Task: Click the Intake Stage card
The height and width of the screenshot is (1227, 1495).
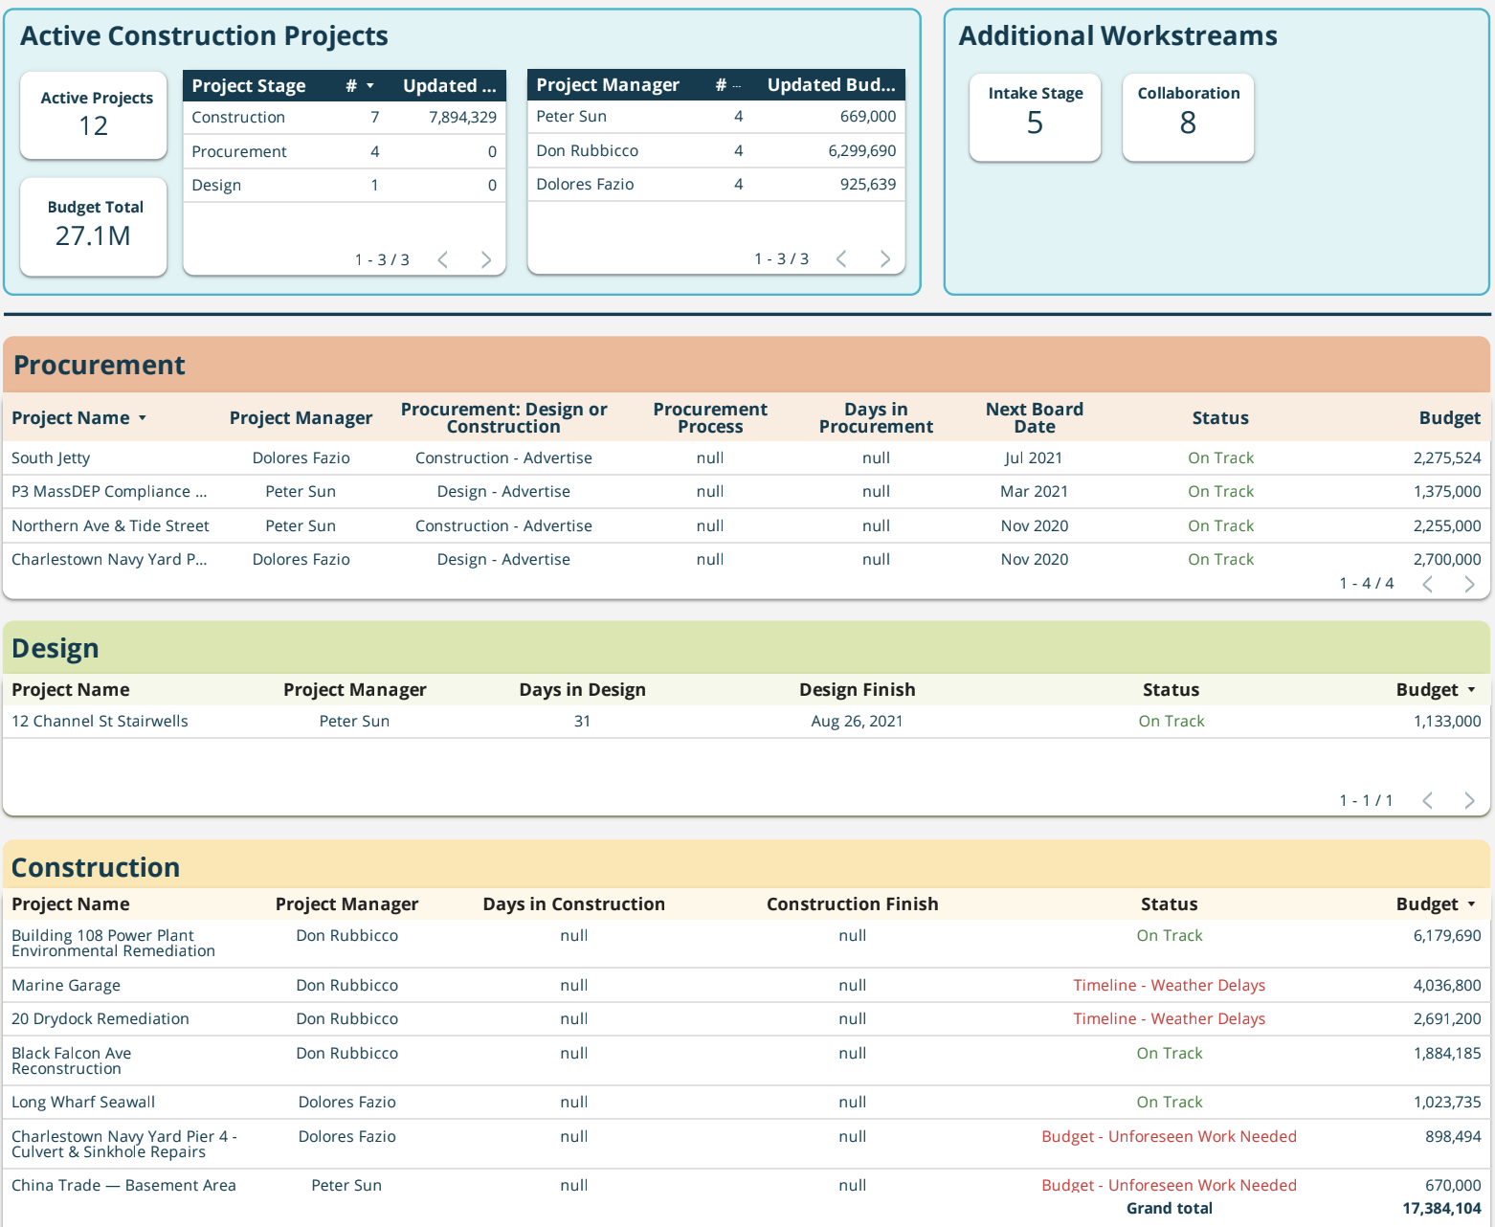Action: pos(1035,117)
